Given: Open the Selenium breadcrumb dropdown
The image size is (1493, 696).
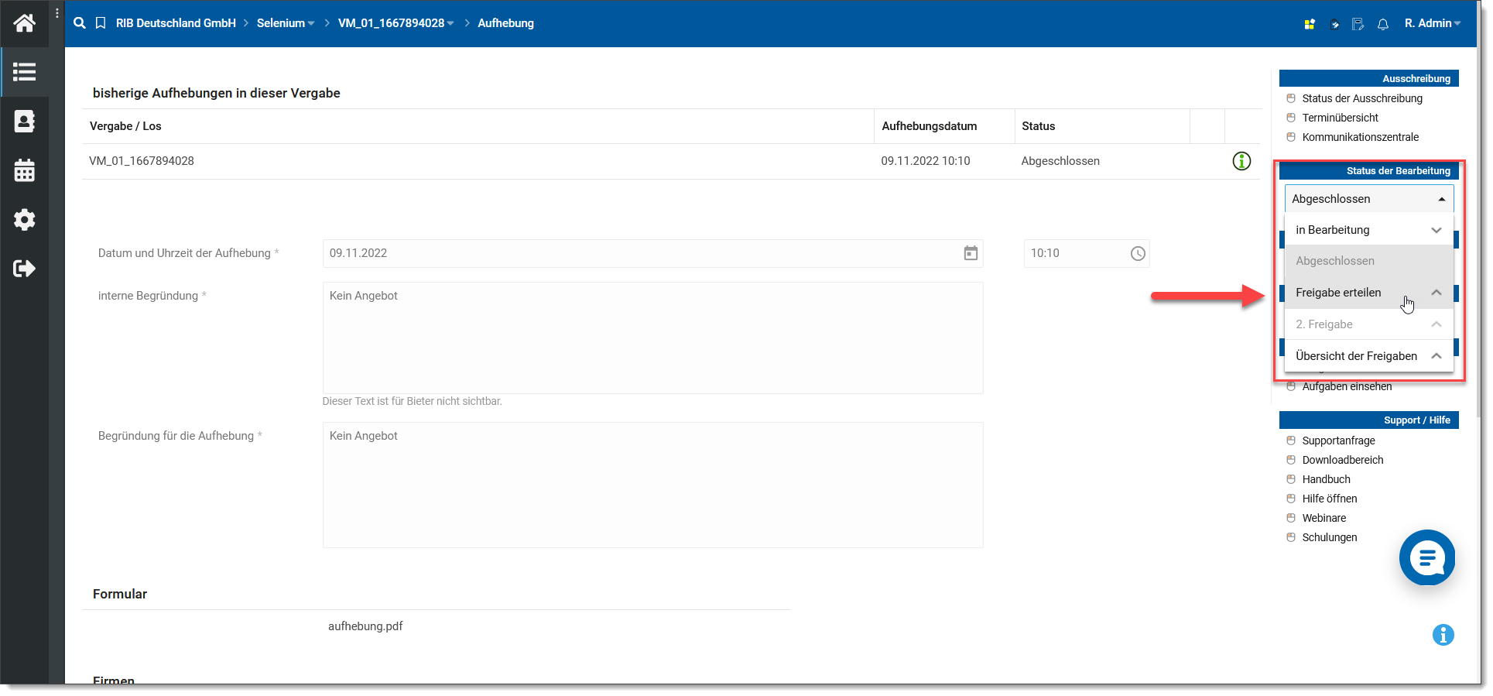Looking at the screenshot, I should pos(286,23).
